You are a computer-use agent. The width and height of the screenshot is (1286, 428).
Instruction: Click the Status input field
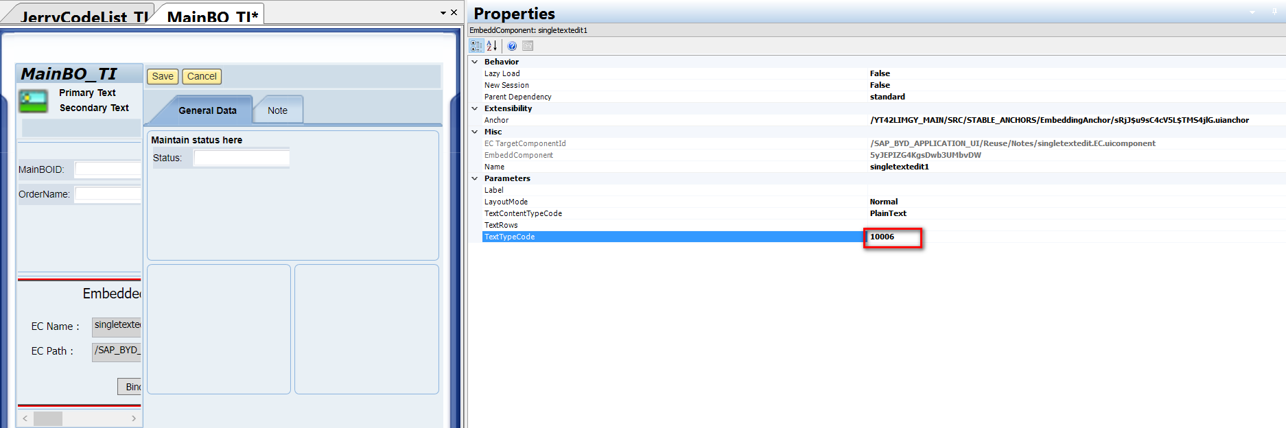[x=242, y=158]
